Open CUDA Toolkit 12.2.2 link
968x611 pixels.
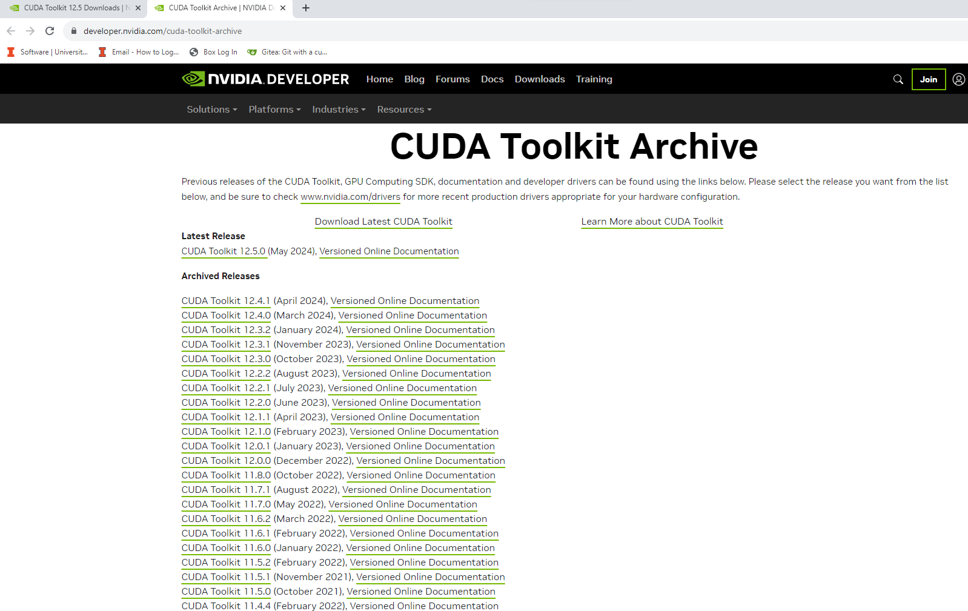[x=226, y=374]
